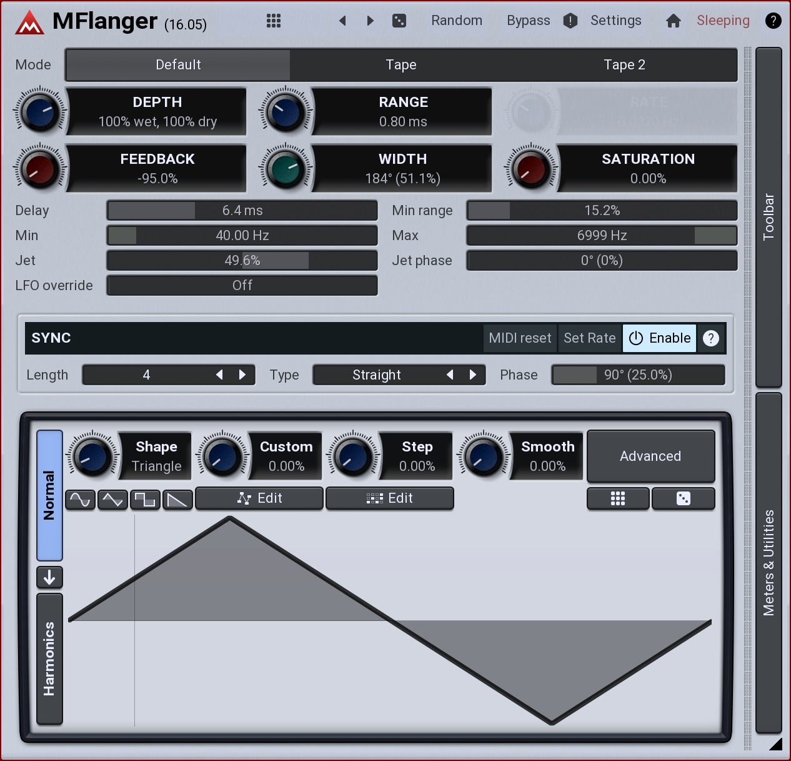Select the Tape 2 mode tab
The image size is (791, 761).
point(625,65)
